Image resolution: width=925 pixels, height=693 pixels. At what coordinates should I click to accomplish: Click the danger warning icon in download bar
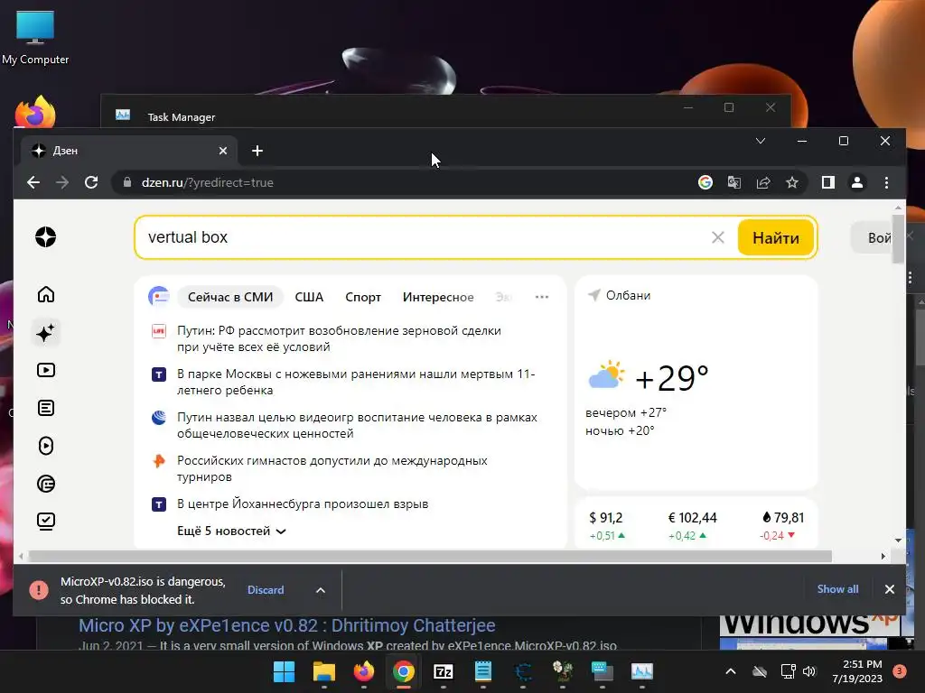(x=39, y=590)
